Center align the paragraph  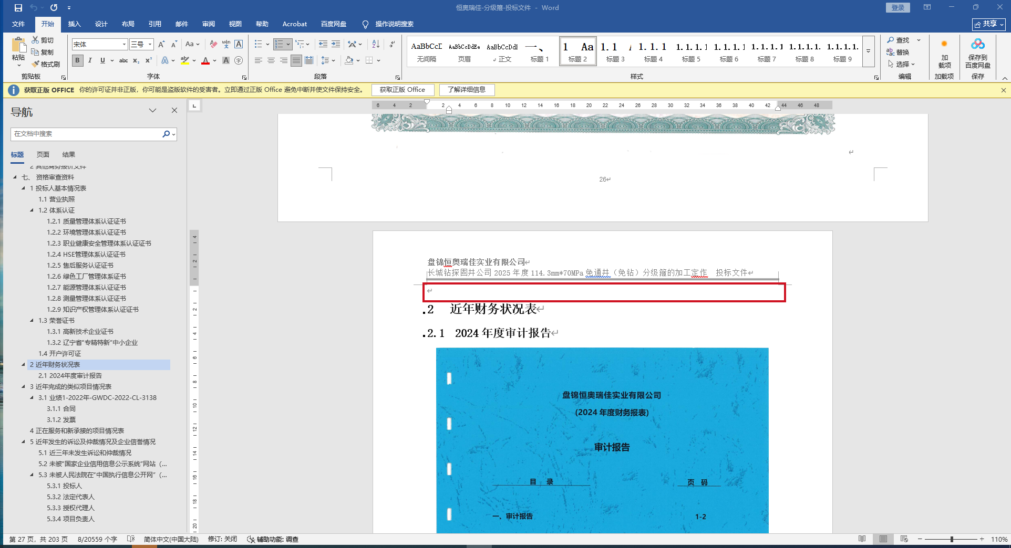click(x=271, y=60)
